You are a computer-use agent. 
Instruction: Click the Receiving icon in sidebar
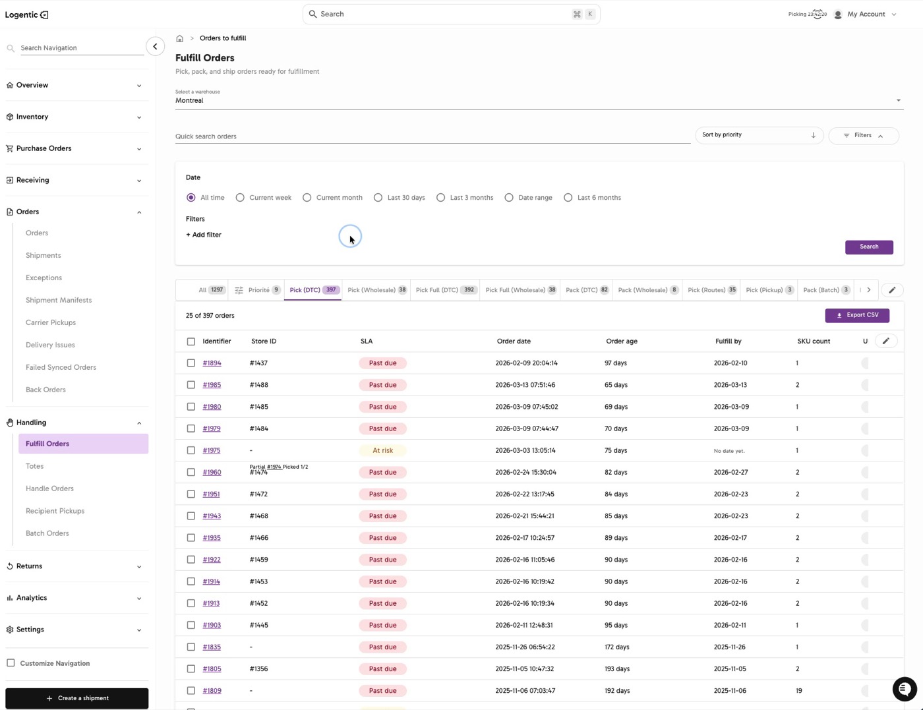click(x=9, y=180)
